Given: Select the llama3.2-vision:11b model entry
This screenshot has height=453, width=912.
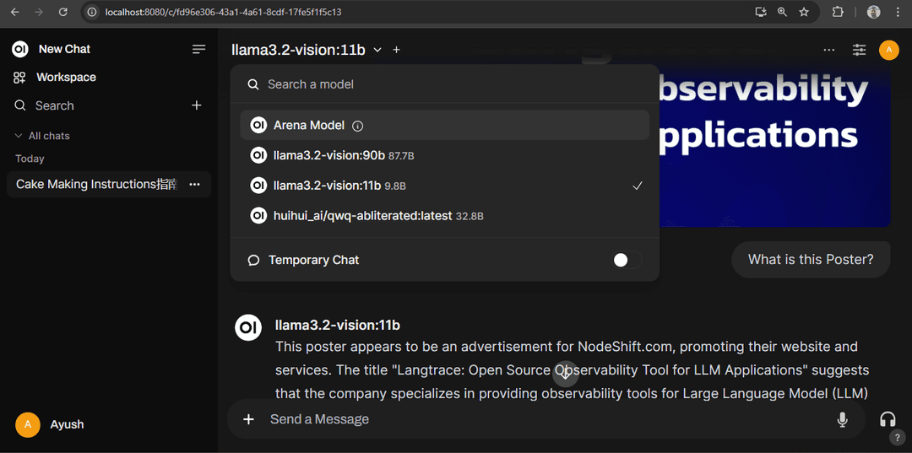Looking at the screenshot, I should (444, 186).
